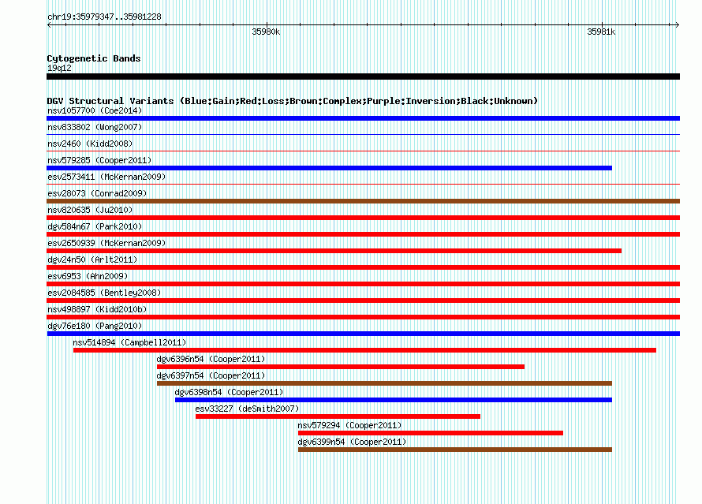Viewport: 702px width, 504px height.
Task: Select the nsv498897 (Kidd2010b) label
Action: (x=97, y=309)
